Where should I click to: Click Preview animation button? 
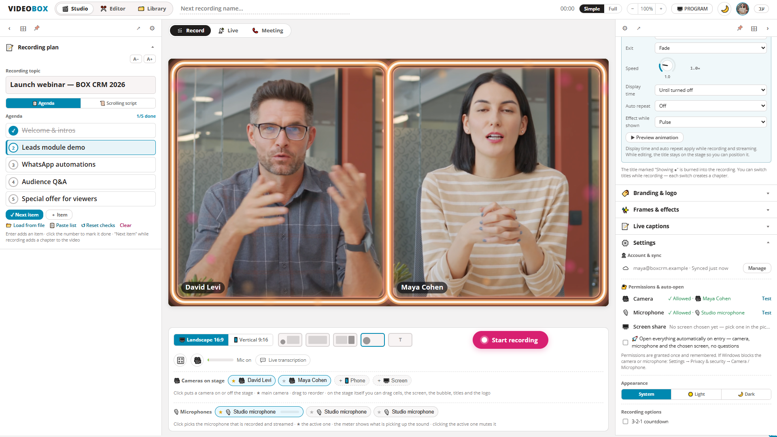[x=654, y=138]
